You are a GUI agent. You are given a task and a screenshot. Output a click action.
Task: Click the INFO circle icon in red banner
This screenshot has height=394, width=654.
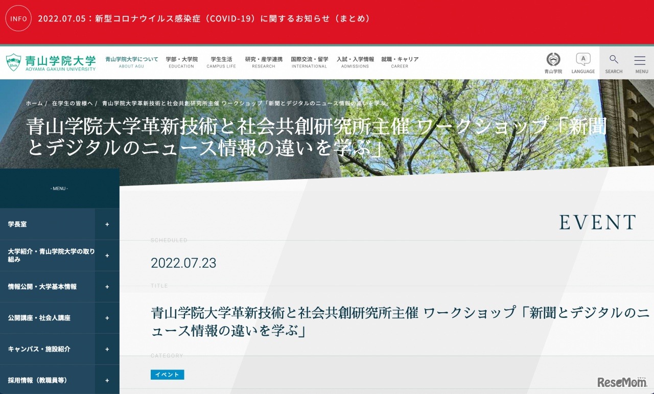click(18, 18)
